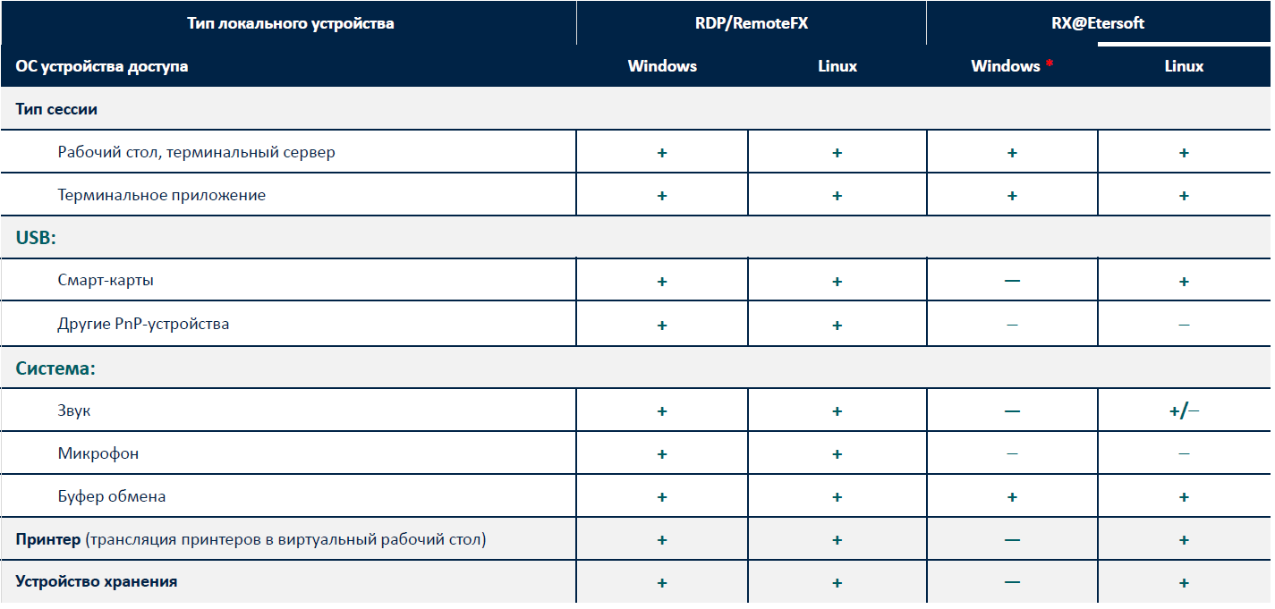Viewport: 1275px width, 609px height.
Task: Click the plus for Терминальное приложение under RDP Linux
Action: click(837, 196)
